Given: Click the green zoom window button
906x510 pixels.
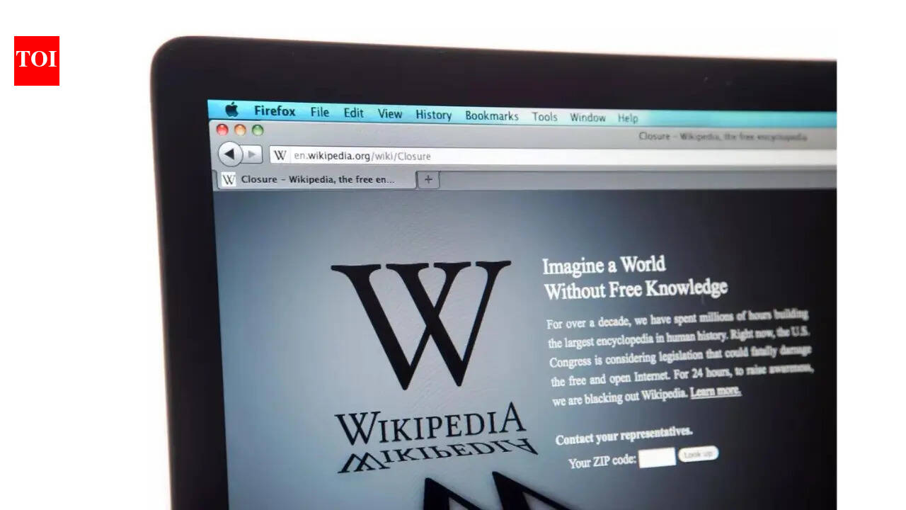Looking at the screenshot, I should click(258, 130).
